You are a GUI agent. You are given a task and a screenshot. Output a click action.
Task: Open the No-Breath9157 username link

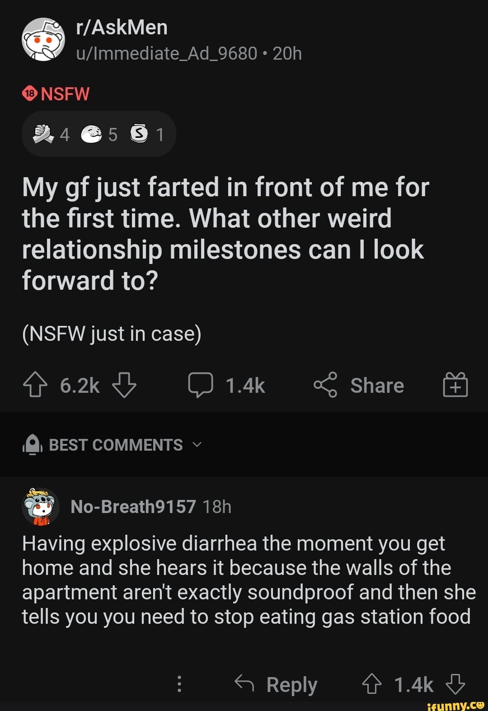133,507
